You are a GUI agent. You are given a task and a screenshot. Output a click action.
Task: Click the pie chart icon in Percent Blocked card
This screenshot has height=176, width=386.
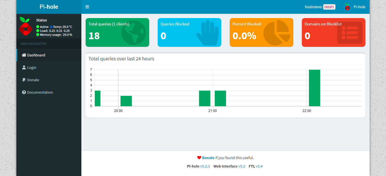(277, 33)
